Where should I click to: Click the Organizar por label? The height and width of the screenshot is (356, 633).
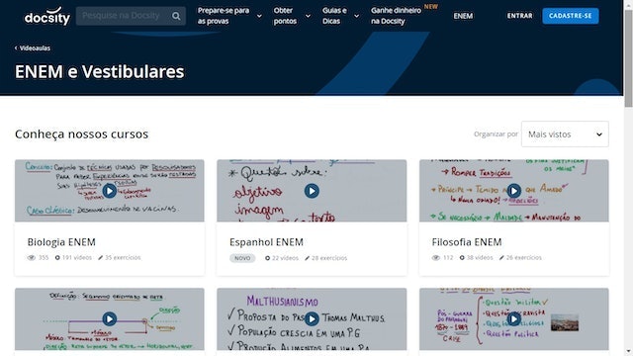coord(496,134)
